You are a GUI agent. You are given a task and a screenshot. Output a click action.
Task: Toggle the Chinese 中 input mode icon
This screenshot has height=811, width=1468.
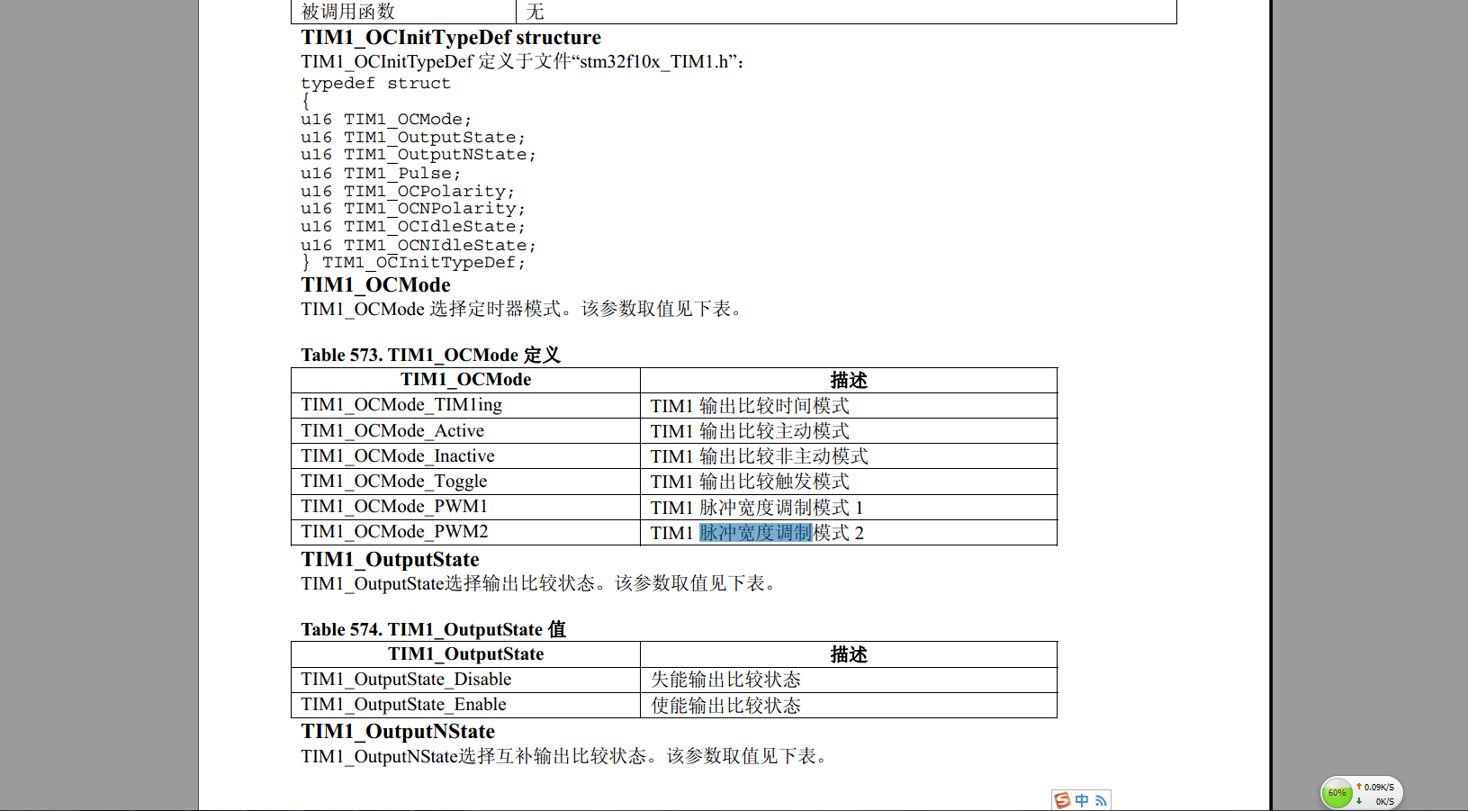tap(1082, 800)
